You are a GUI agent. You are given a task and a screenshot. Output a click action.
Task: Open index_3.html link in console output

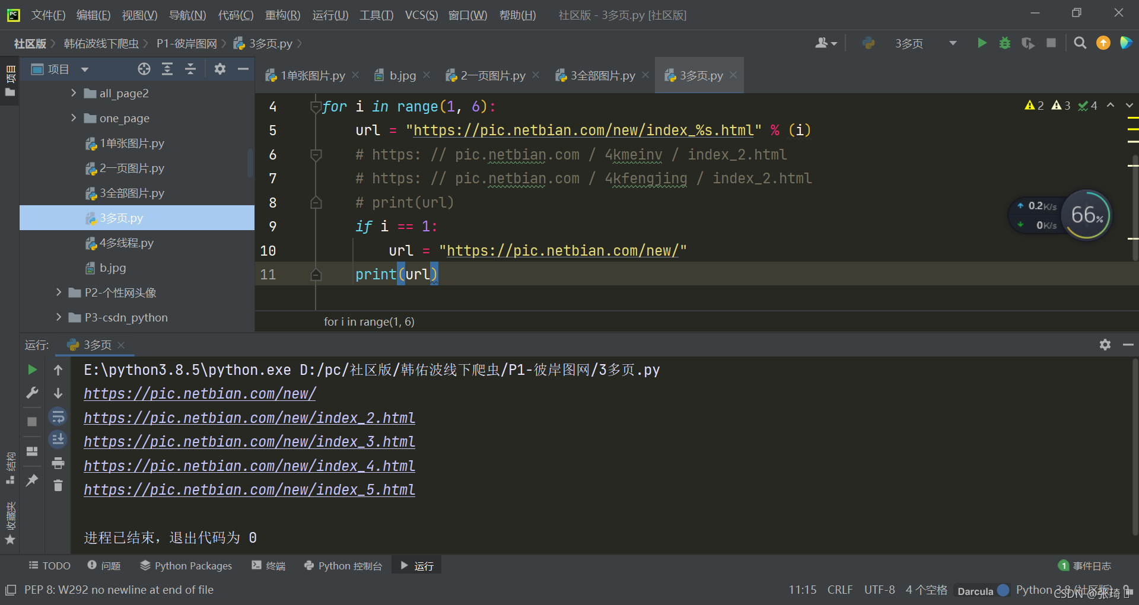coord(249,442)
